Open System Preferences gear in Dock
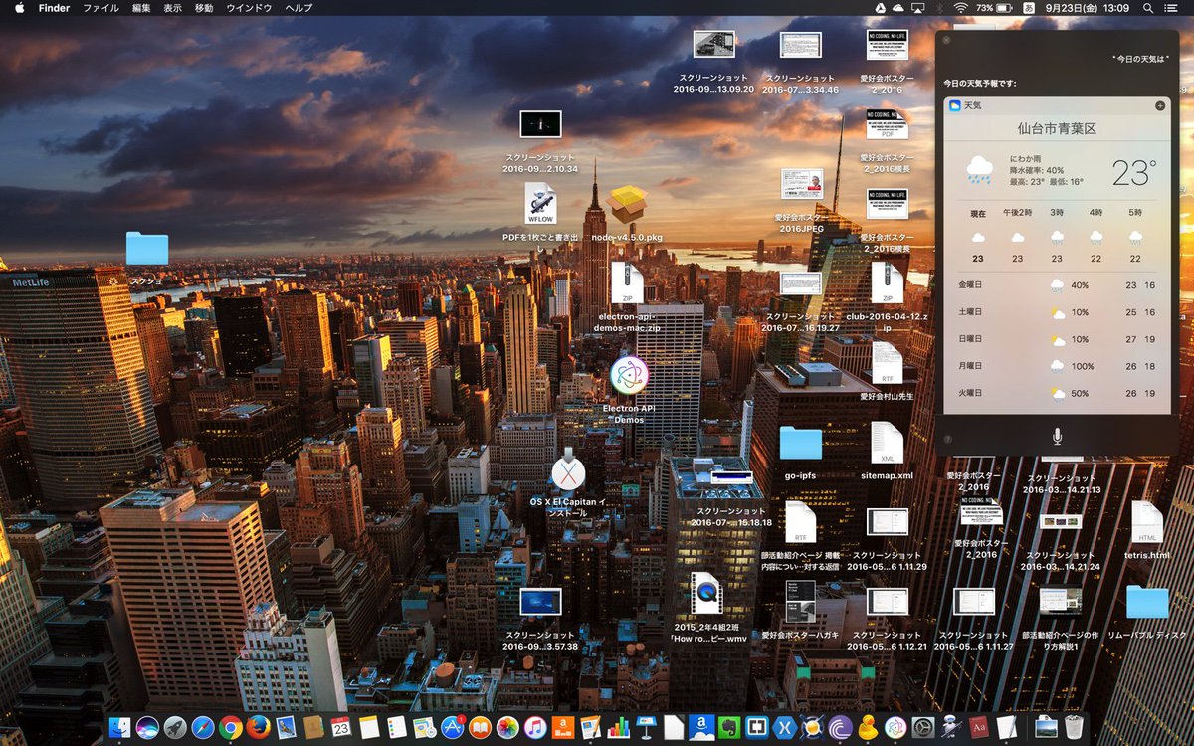The image size is (1194, 746). click(x=922, y=727)
